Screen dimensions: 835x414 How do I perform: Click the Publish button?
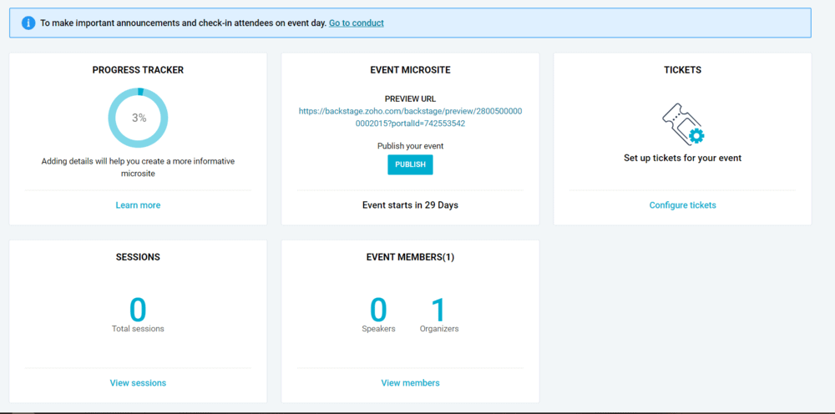point(410,164)
